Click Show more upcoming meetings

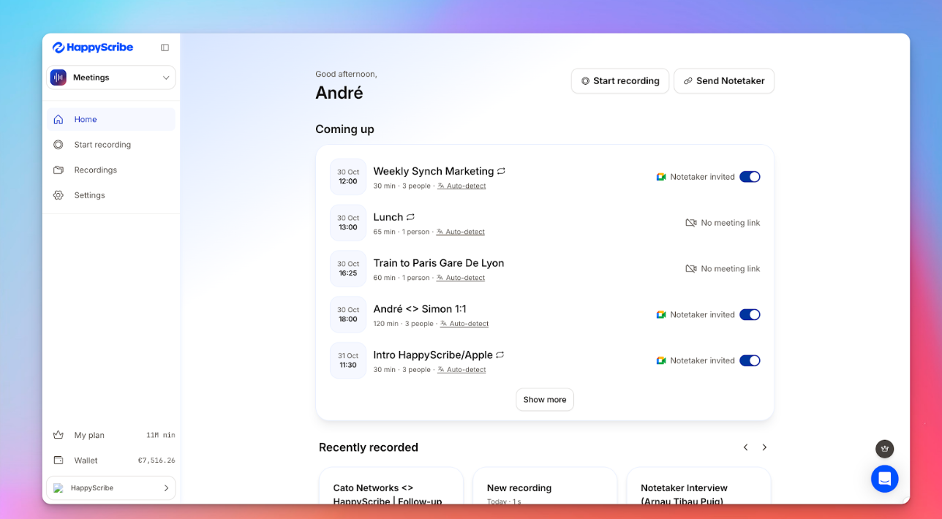point(544,399)
